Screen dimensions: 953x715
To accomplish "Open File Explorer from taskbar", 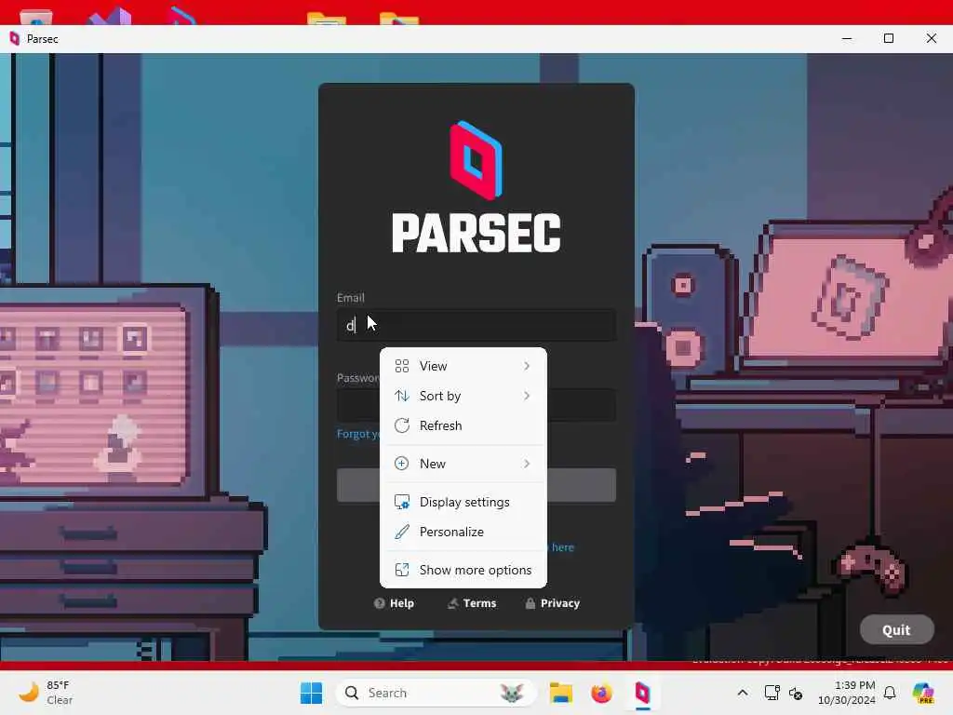I will [561, 693].
